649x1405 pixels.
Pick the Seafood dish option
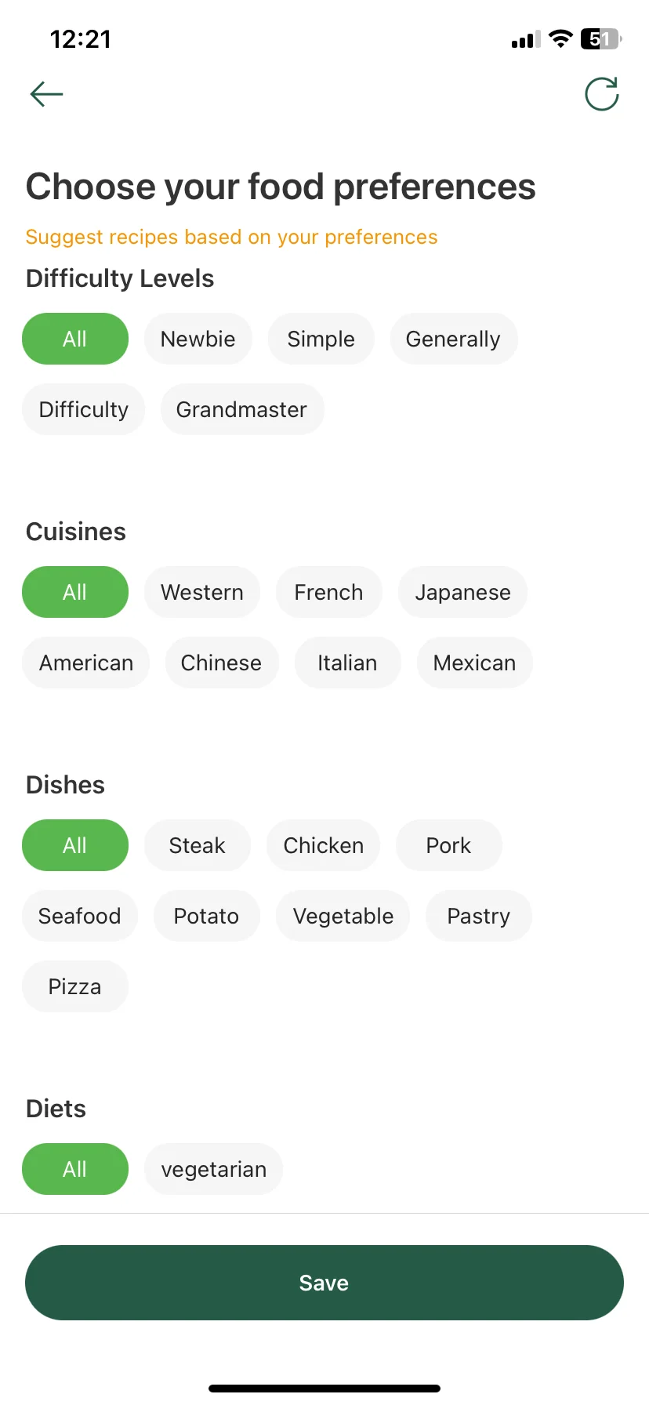tap(79, 916)
